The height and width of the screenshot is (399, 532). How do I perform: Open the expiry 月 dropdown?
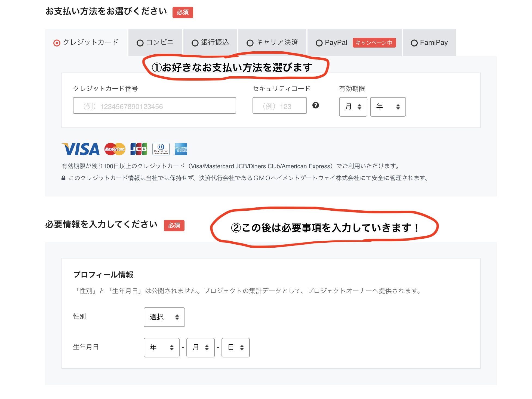coord(353,107)
